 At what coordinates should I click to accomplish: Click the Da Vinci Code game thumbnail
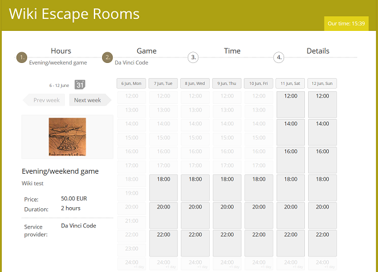tap(67, 137)
